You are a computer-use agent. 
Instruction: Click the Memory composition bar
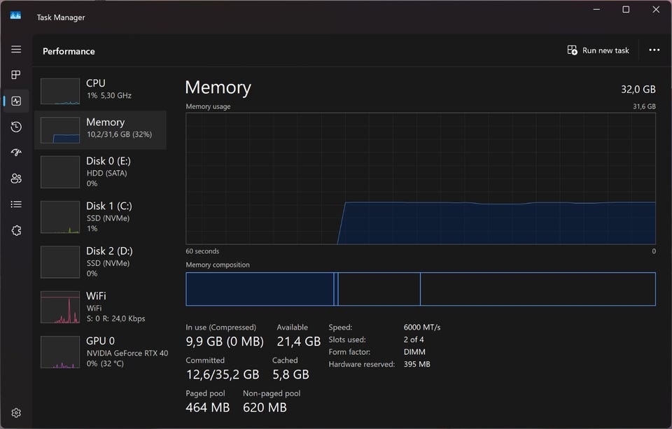(x=420, y=289)
